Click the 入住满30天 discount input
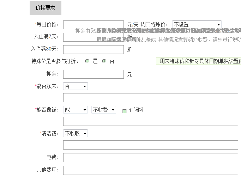Image resolution: width=241 pixels, height=176 pixels. (94, 49)
